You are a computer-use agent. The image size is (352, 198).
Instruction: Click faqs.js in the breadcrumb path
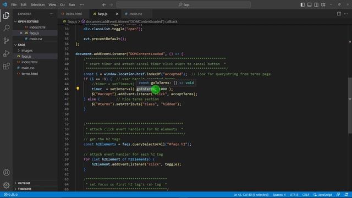[72, 21]
